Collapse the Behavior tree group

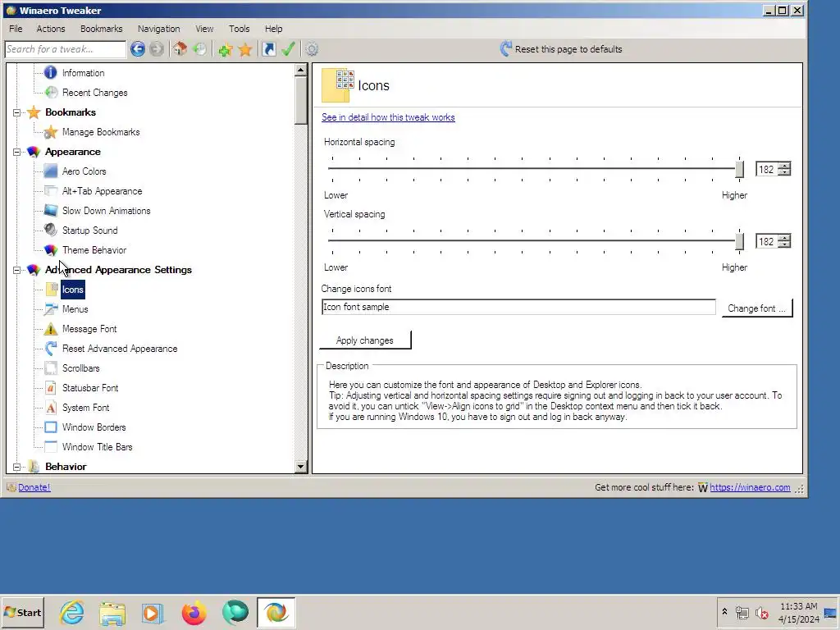(16, 467)
